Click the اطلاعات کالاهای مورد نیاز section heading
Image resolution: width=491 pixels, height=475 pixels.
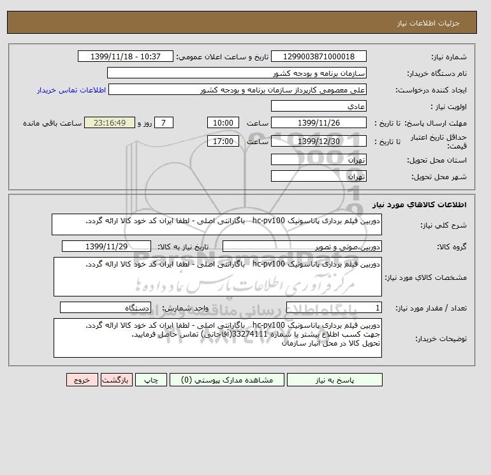click(420, 205)
